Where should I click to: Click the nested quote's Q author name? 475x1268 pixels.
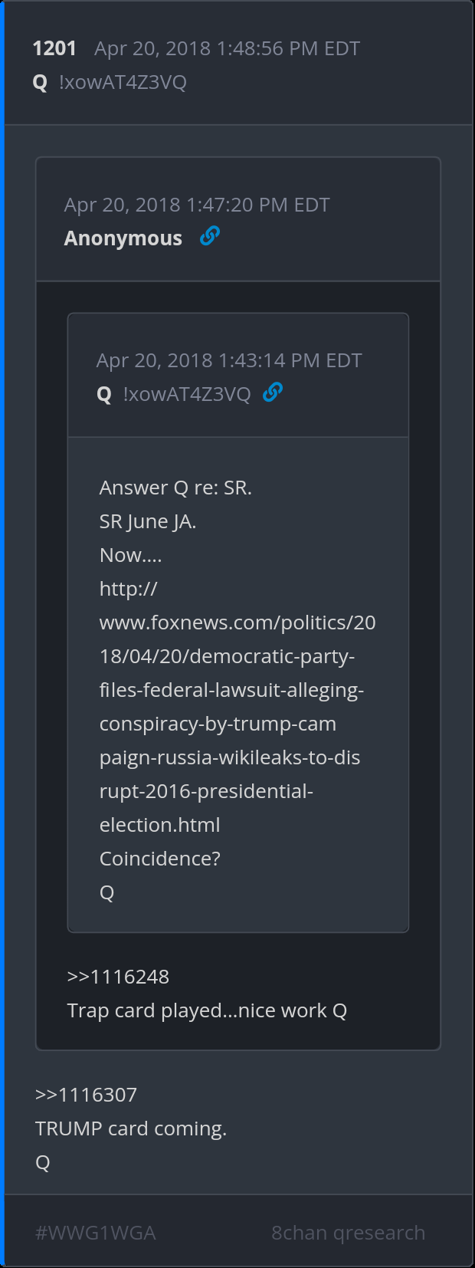pyautogui.click(x=104, y=394)
